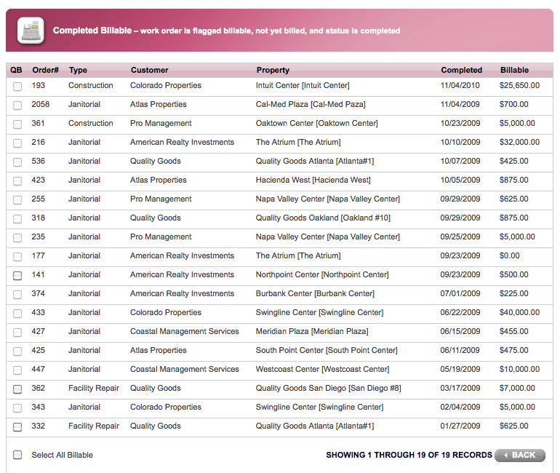Click the Hacienda West property cell
Viewport: 560px width, 473px height.
(313, 180)
